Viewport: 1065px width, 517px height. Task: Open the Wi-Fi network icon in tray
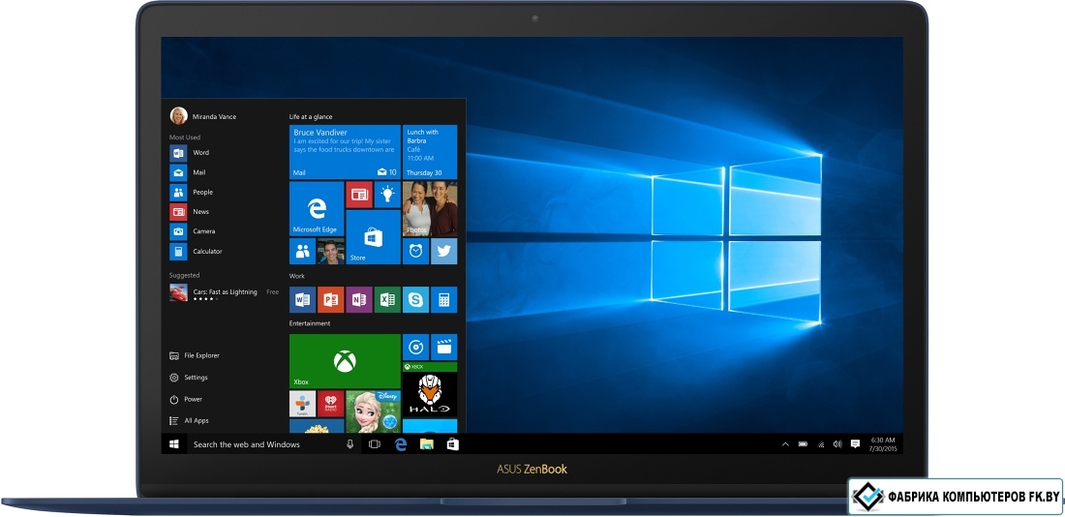pos(820,444)
